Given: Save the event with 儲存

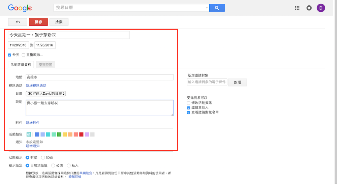Looking at the screenshot, I should (38, 22).
